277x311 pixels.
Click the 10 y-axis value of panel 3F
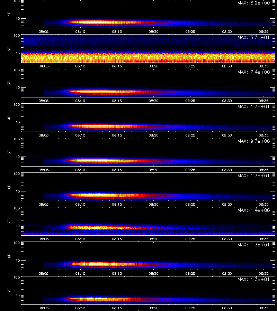pos(18,87)
